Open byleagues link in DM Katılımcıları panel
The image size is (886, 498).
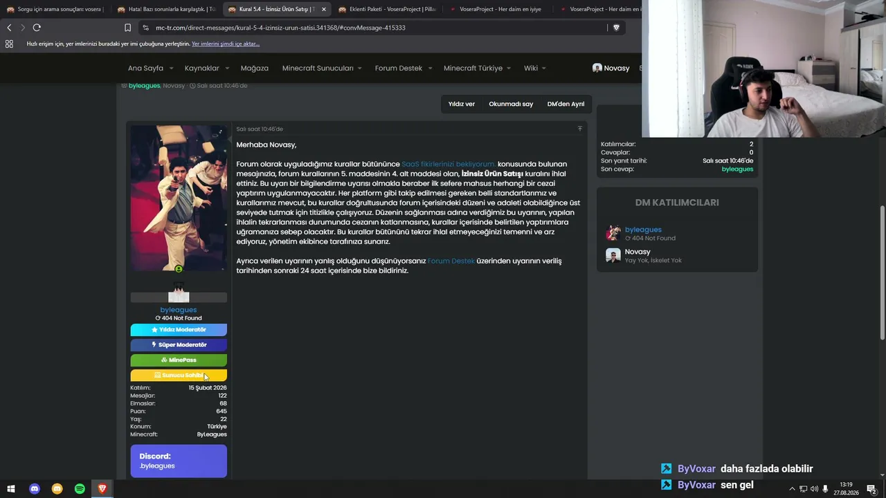(x=643, y=230)
